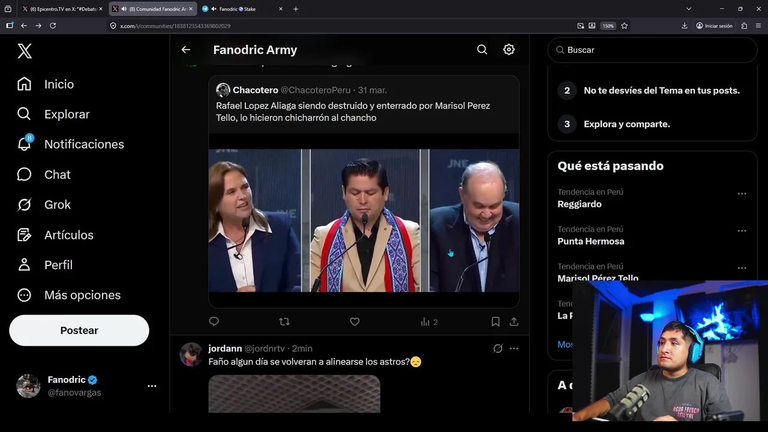The width and height of the screenshot is (768, 432).
Task: Reset the 150% zoom level
Action: pos(608,26)
